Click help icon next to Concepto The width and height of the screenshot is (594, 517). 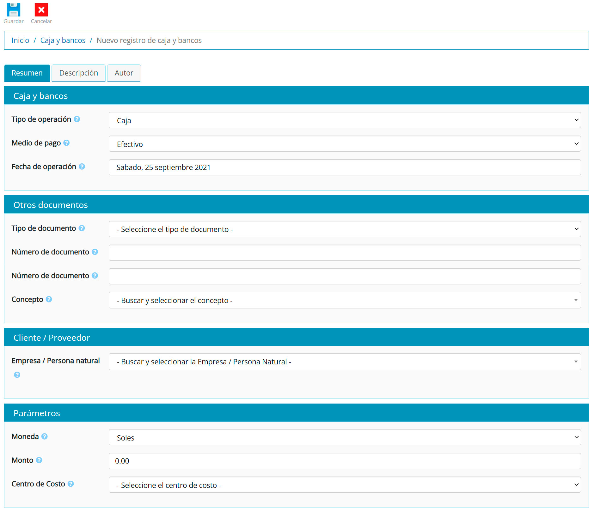coord(49,299)
